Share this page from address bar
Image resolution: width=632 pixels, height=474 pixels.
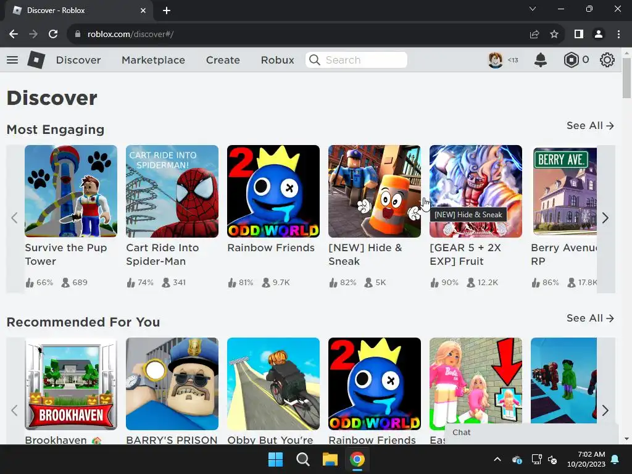534,35
